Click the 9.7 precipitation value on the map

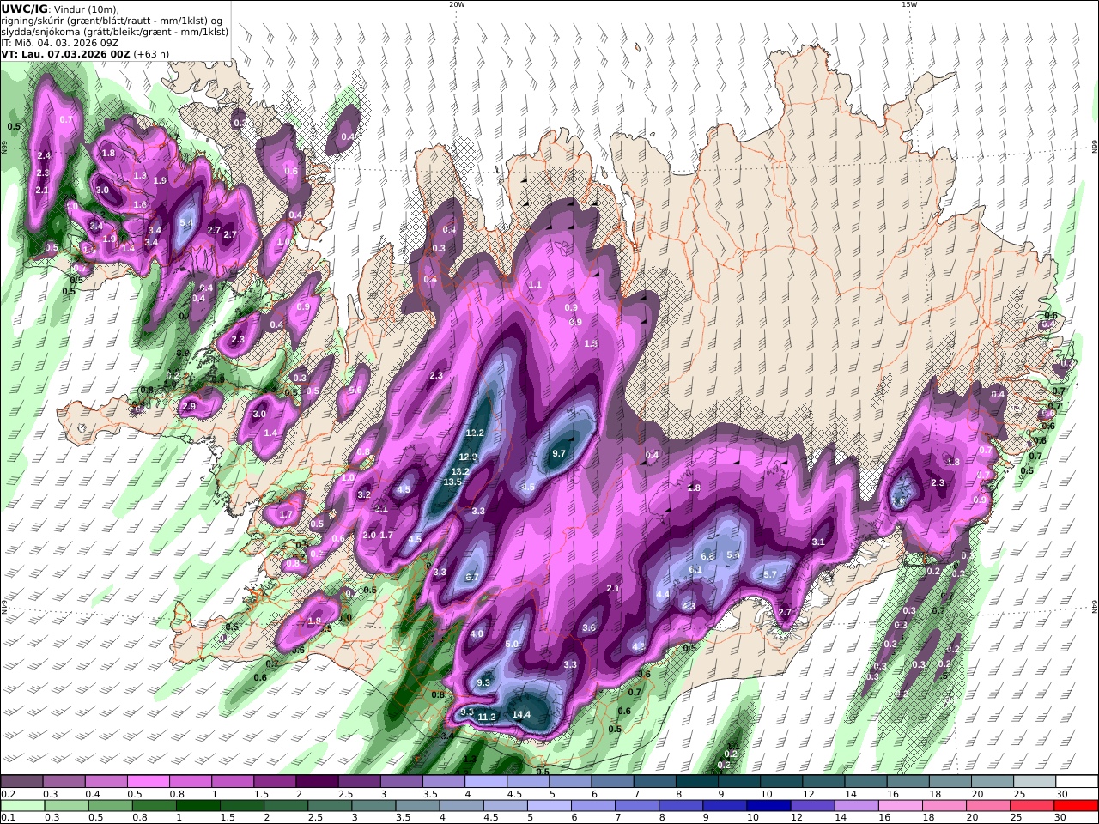[559, 453]
